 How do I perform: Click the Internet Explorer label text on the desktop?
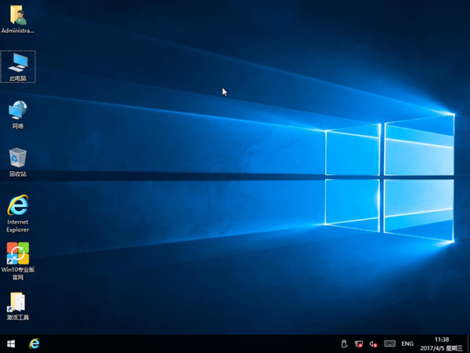tap(17, 226)
